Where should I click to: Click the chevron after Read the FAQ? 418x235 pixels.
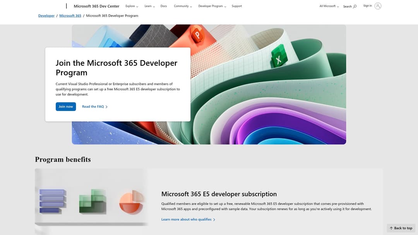click(106, 107)
